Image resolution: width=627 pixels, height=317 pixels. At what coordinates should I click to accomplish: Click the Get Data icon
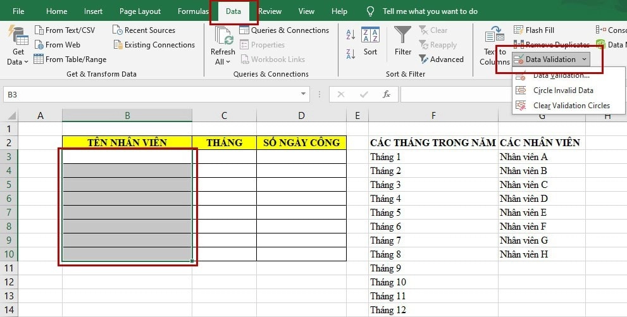coord(17,38)
